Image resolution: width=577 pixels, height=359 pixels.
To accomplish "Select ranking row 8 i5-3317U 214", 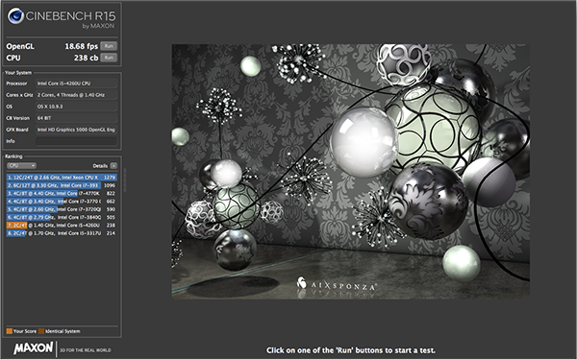I will click(x=62, y=233).
